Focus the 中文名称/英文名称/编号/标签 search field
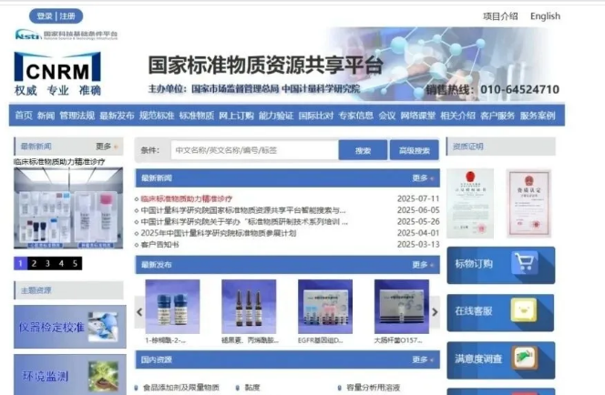Screen dimensions: 605x395 254,150
